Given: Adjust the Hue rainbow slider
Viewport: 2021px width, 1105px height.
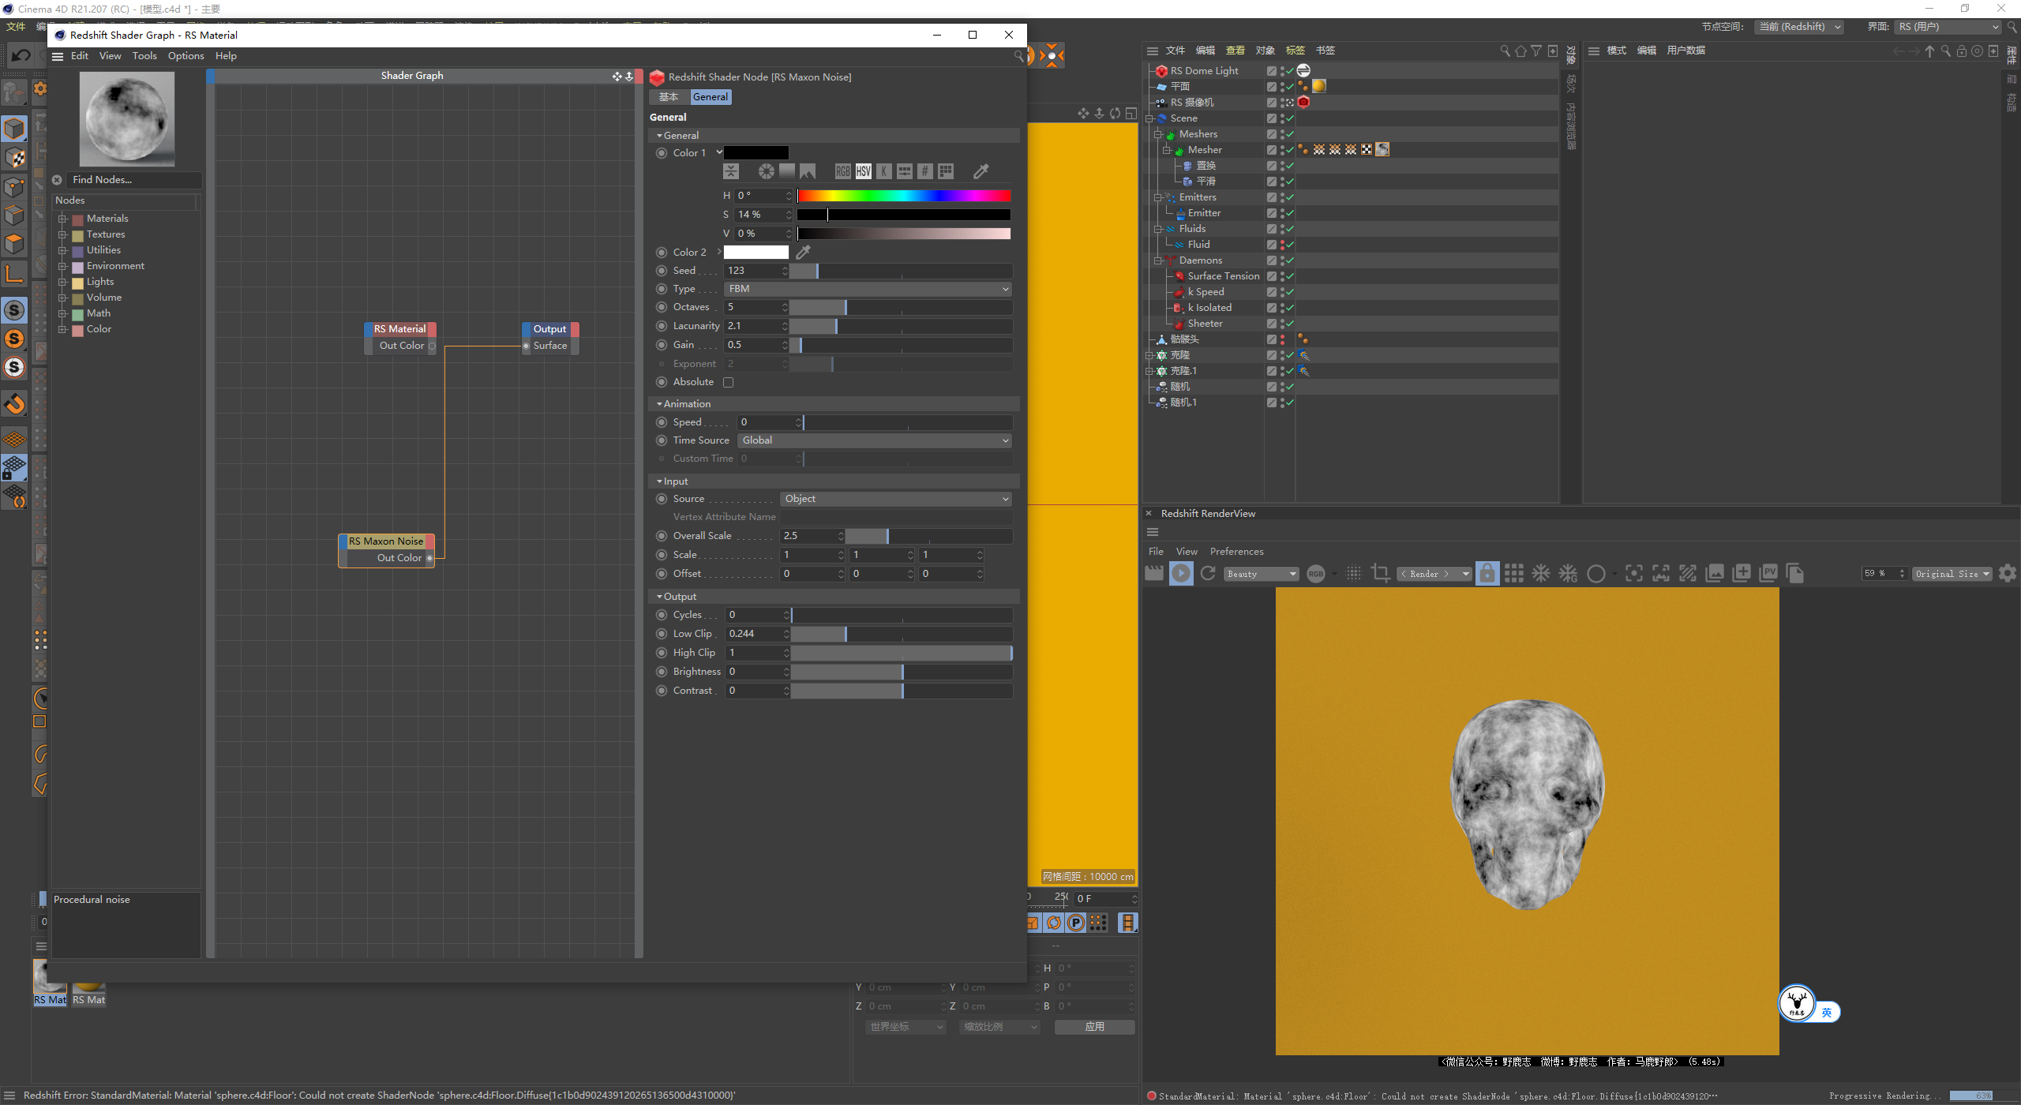Looking at the screenshot, I should 904,196.
